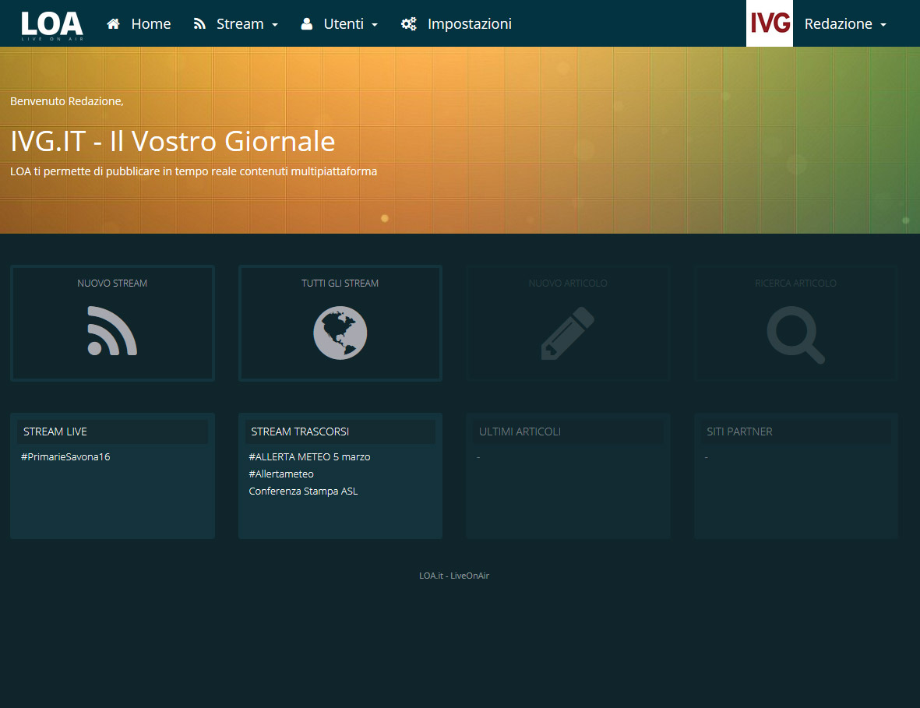Click the NUOVO STREAM tile label
The image size is (920, 708).
coord(112,284)
